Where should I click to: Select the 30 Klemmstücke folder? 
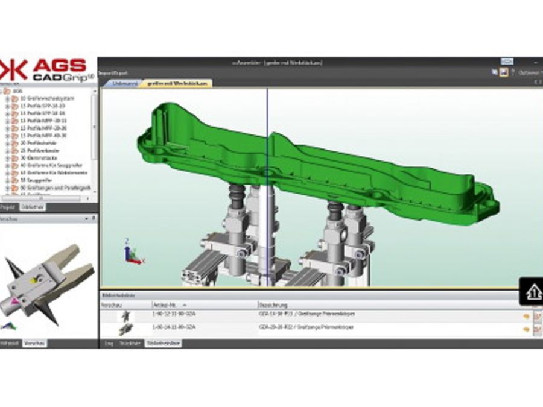click(39, 158)
